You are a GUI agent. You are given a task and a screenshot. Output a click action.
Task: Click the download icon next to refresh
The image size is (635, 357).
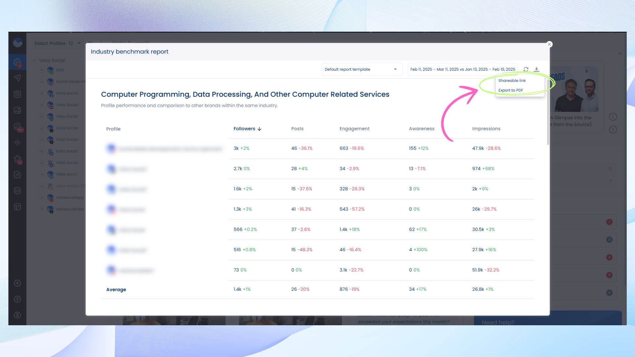537,69
